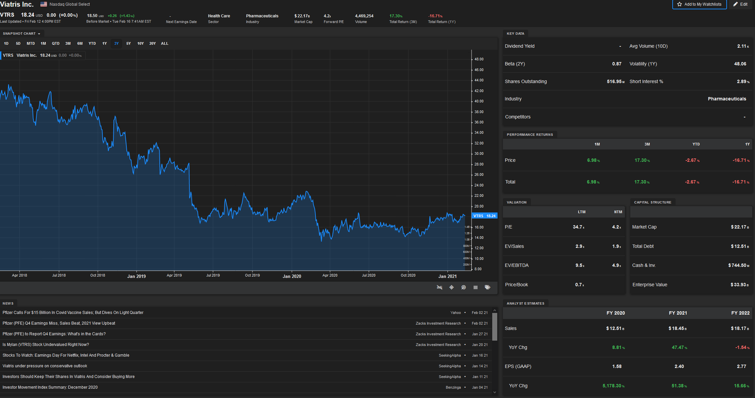755x398 pixels.
Task: Click the news panel scrollbar thumb
Action: pos(495,327)
